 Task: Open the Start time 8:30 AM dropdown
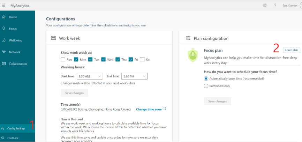coord(90,76)
